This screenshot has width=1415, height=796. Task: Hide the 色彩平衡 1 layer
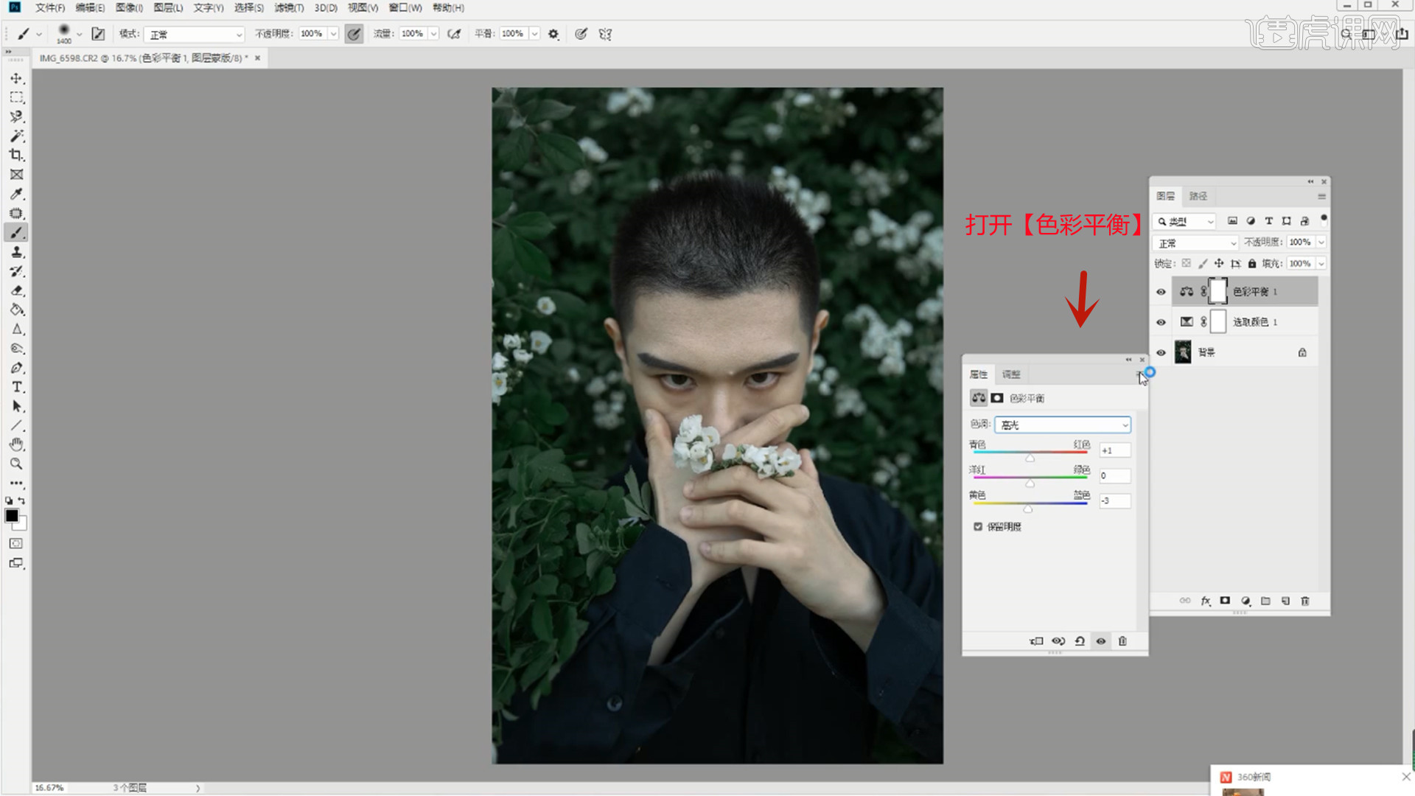coord(1161,292)
